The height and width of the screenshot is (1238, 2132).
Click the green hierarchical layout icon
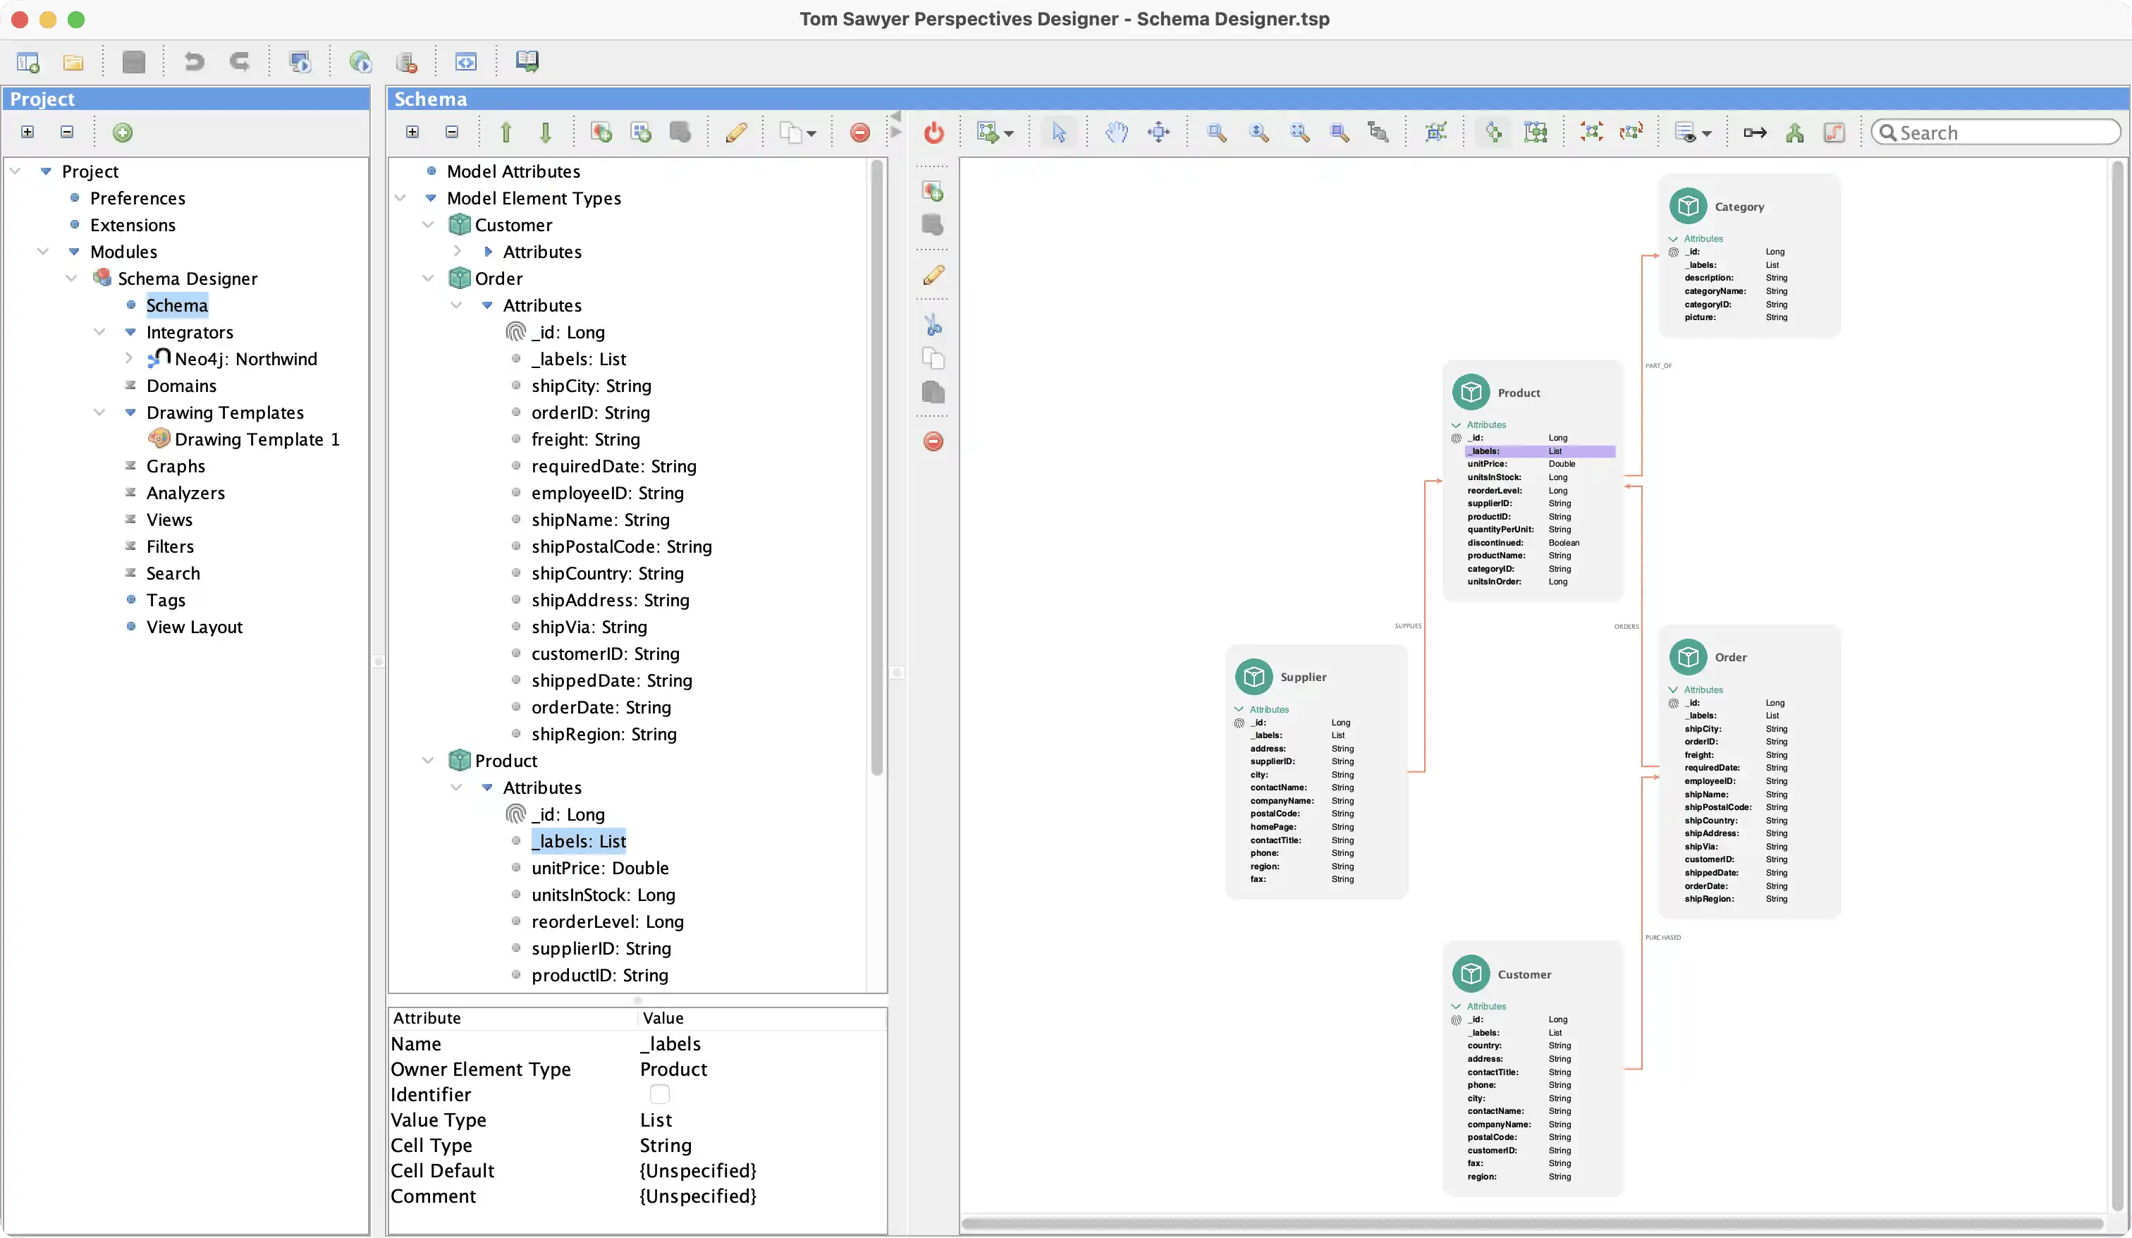(1794, 132)
